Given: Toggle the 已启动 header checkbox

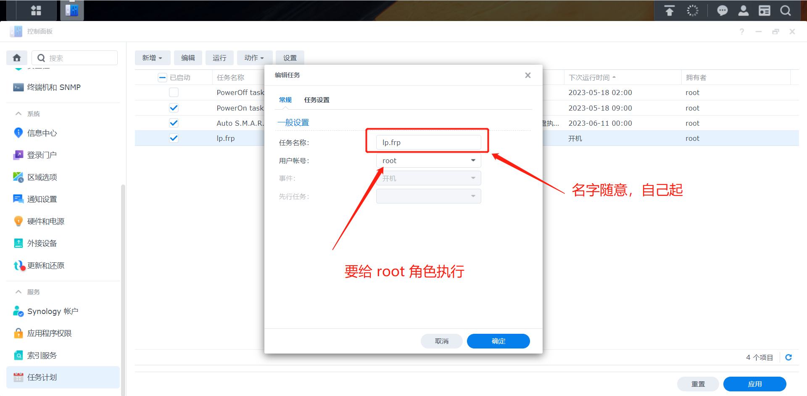Looking at the screenshot, I should click(163, 77).
